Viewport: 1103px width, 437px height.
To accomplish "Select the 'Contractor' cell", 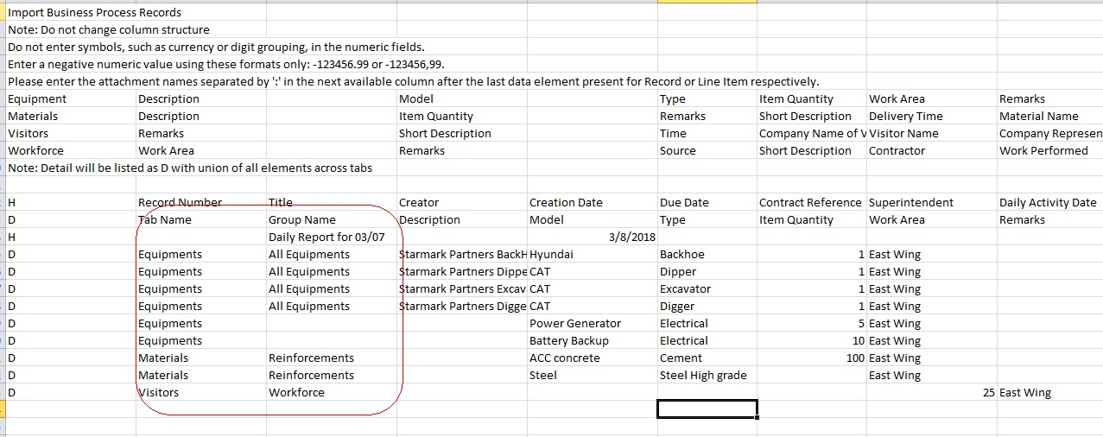I will 932,150.
